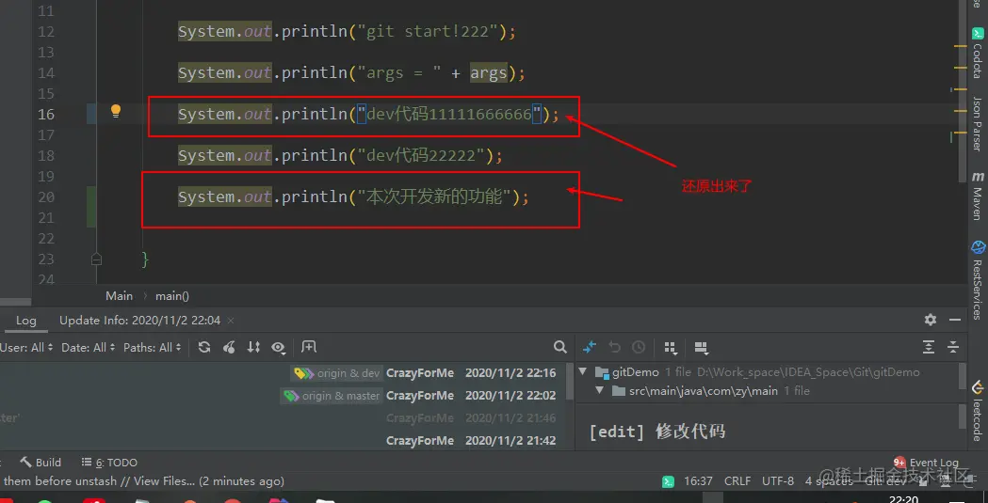988x503 pixels.
Task: Open the Json Parser side panel
Action: [978, 123]
